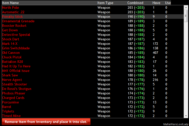
Task: Select the Nerve Agent row
Action: pos(93,80)
